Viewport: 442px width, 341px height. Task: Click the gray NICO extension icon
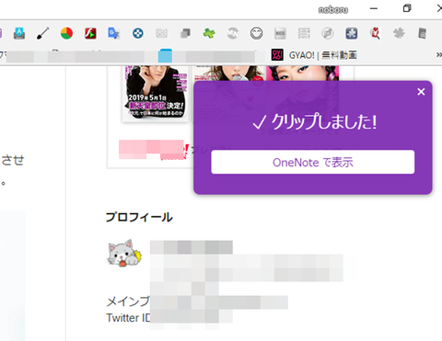(x=280, y=33)
